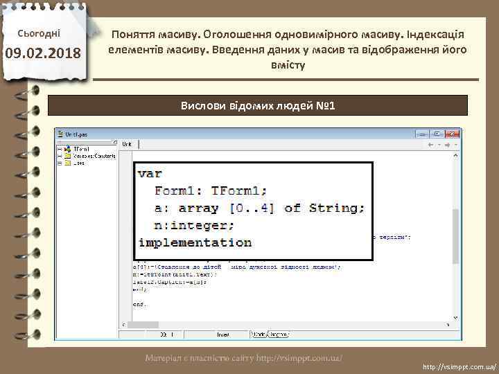Open the forward-history dropdown arrow
The width and height of the screenshot is (499, 374).
click(456, 145)
